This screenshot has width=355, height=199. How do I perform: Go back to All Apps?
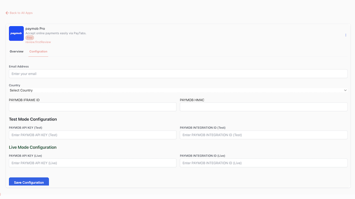pos(21,13)
